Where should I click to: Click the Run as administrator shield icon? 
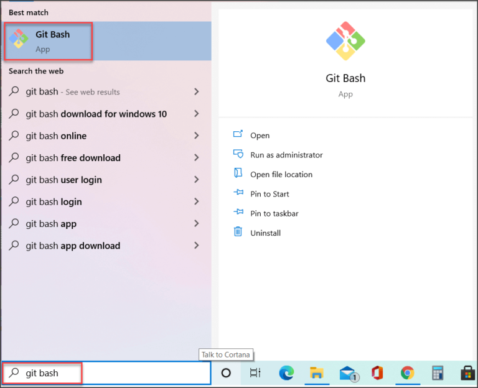pyautogui.click(x=238, y=154)
